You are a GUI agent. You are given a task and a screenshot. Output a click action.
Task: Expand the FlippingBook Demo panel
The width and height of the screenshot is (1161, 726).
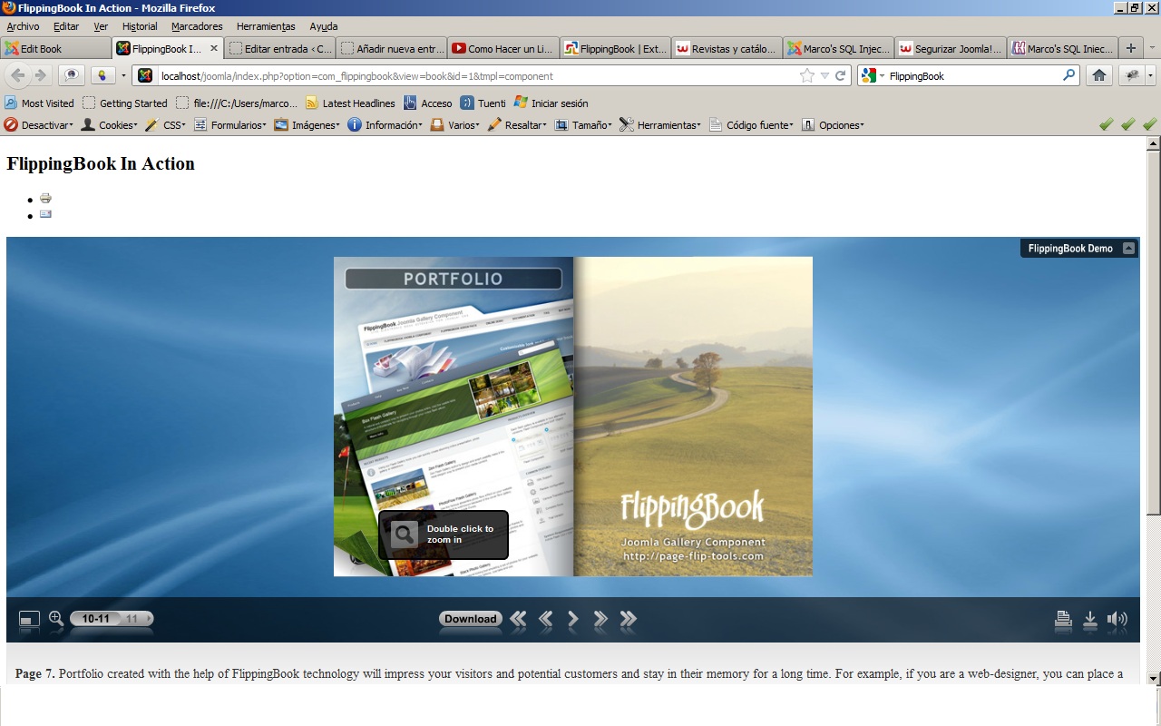[1128, 248]
